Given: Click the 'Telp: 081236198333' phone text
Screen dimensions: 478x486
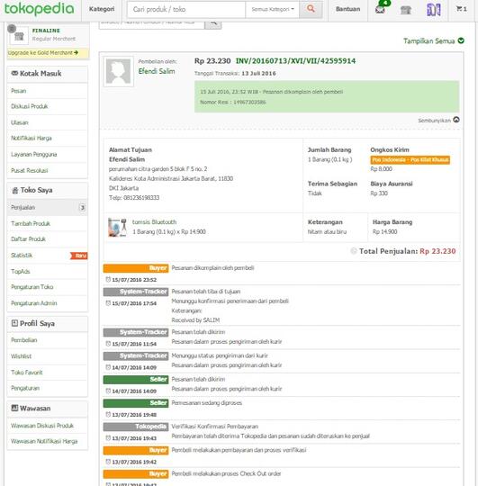Looking at the screenshot, I should pos(134,198).
